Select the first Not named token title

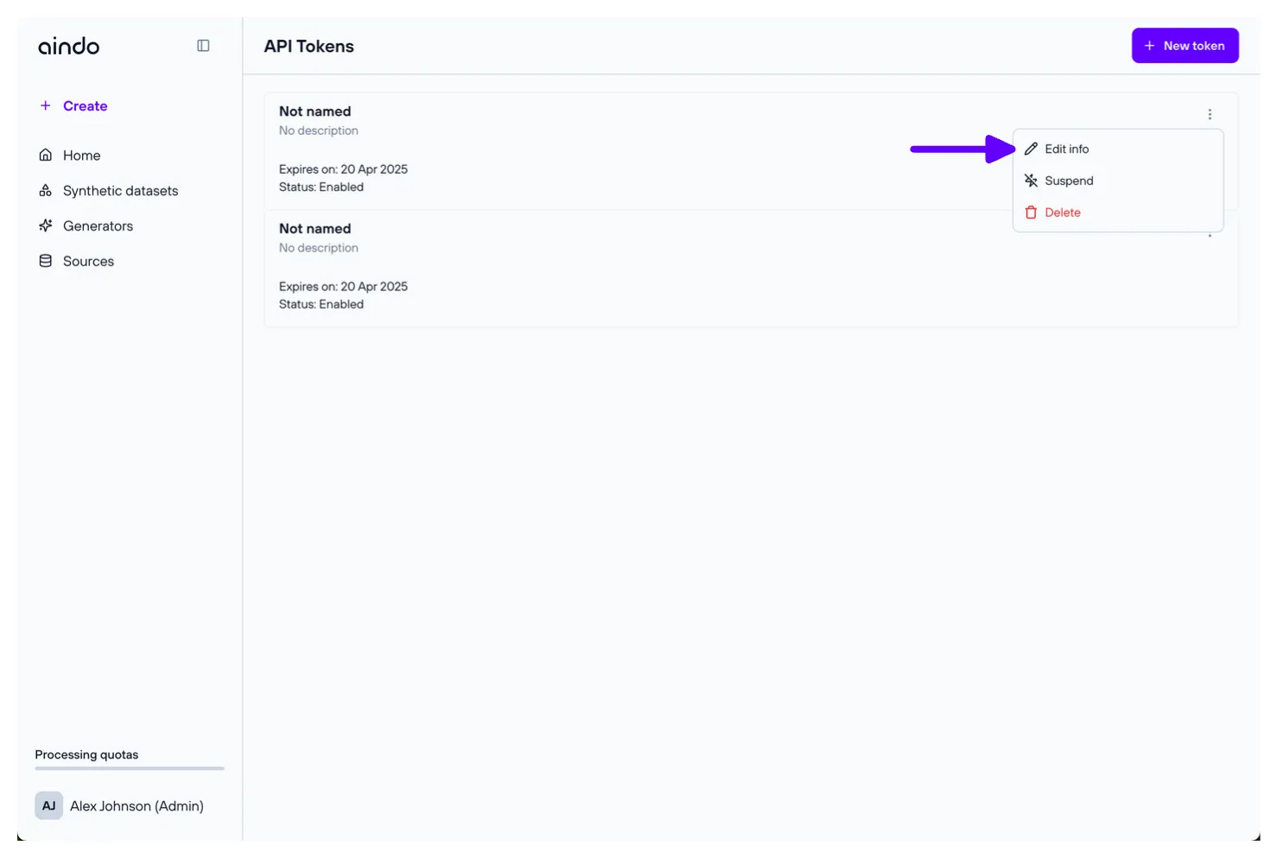(x=314, y=111)
